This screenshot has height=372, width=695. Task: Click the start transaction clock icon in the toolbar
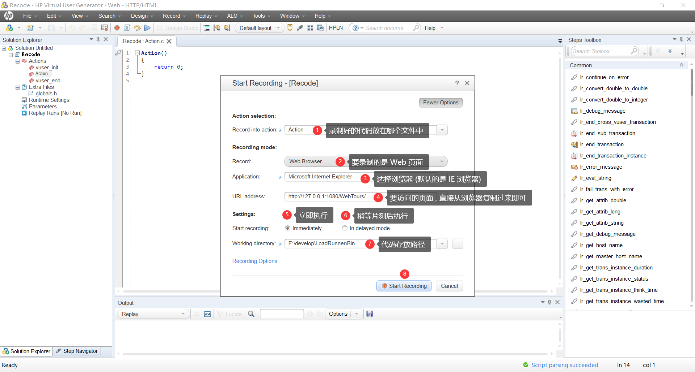(217, 28)
